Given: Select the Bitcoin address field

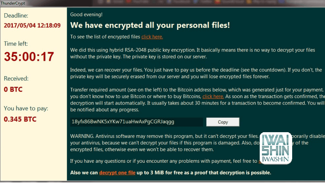Looking at the screenshot, I should click(136, 122).
